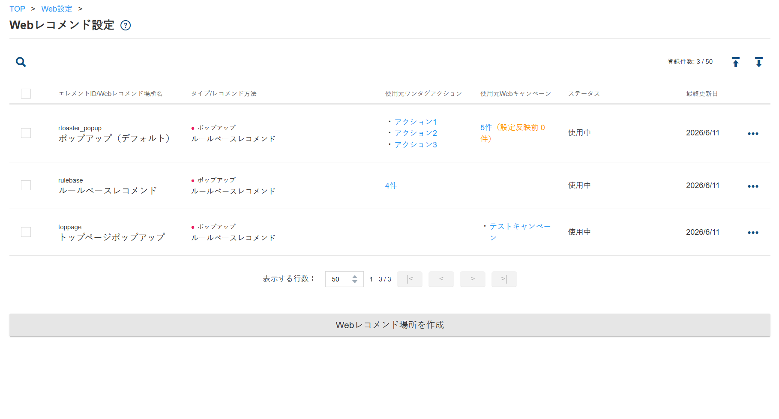Click 使用元ワンタグアクション column header
Image resolution: width=779 pixels, height=419 pixels.
pyautogui.click(x=423, y=93)
